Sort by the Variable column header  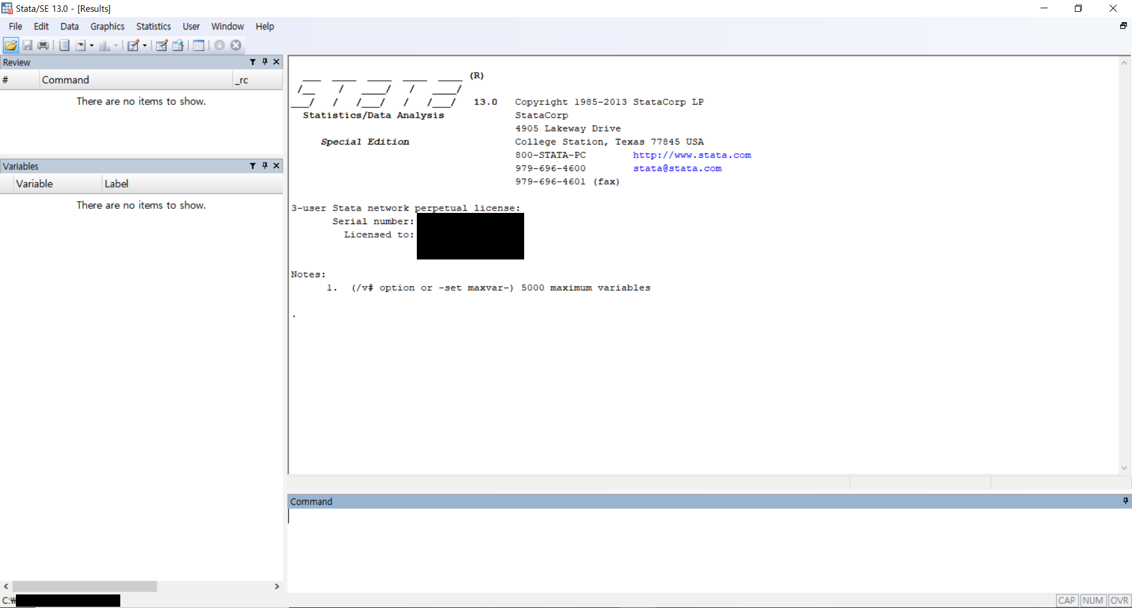point(57,183)
